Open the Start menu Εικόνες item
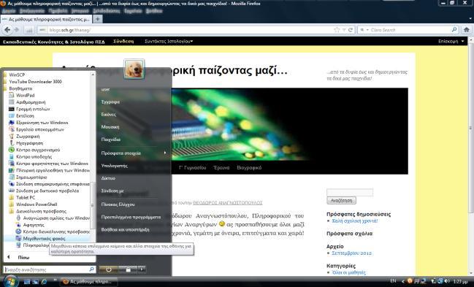This screenshot has width=474, height=287. coord(109,115)
